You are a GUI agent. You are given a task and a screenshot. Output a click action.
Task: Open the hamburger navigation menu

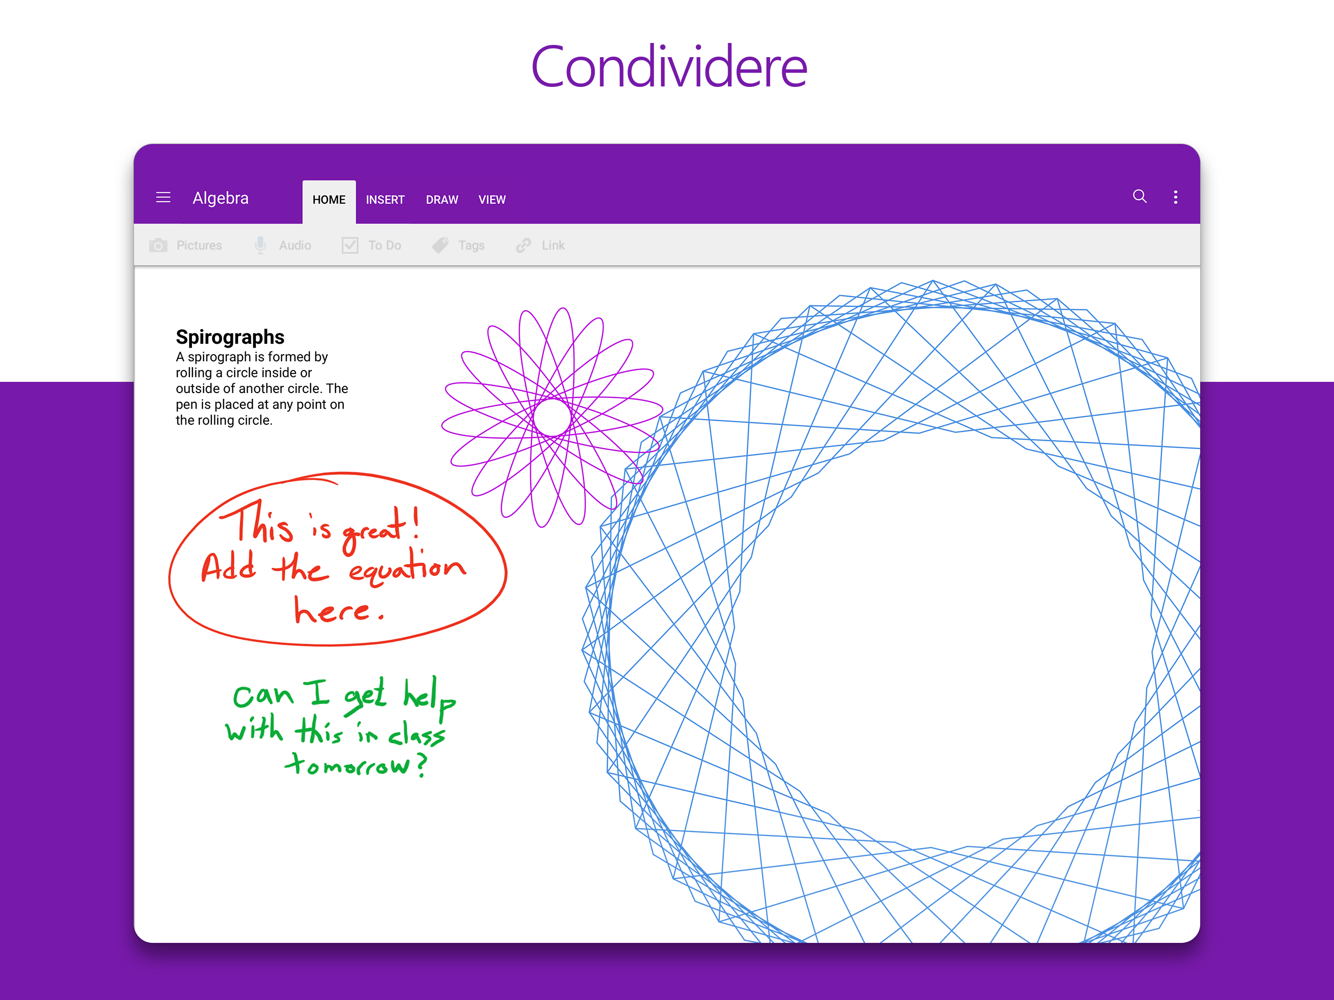163,198
